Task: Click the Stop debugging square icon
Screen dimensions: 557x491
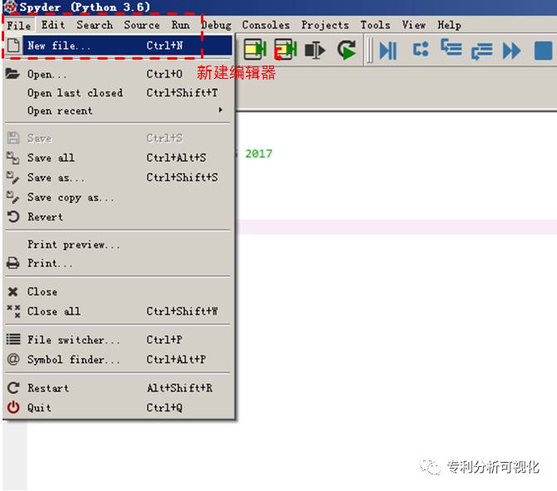Action: (544, 51)
